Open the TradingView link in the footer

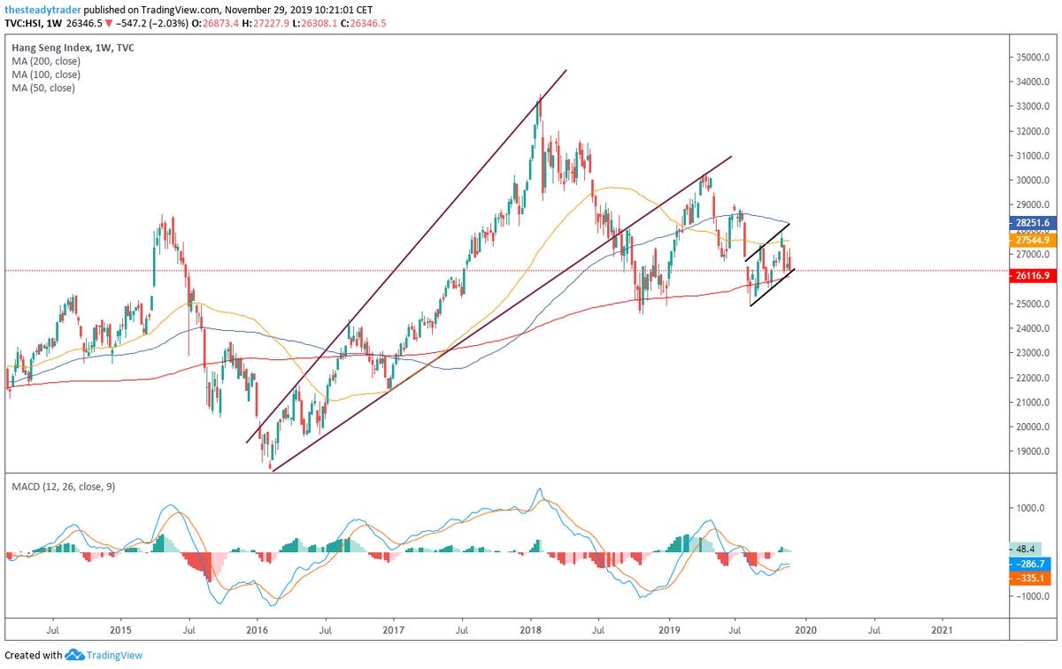pos(117,655)
